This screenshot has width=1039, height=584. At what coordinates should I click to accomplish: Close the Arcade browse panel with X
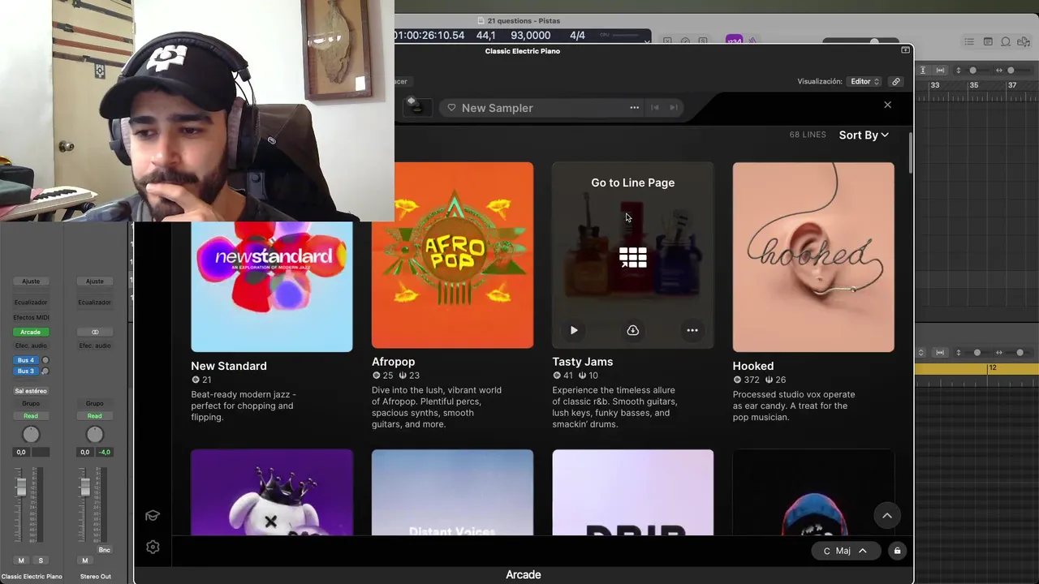click(x=887, y=105)
